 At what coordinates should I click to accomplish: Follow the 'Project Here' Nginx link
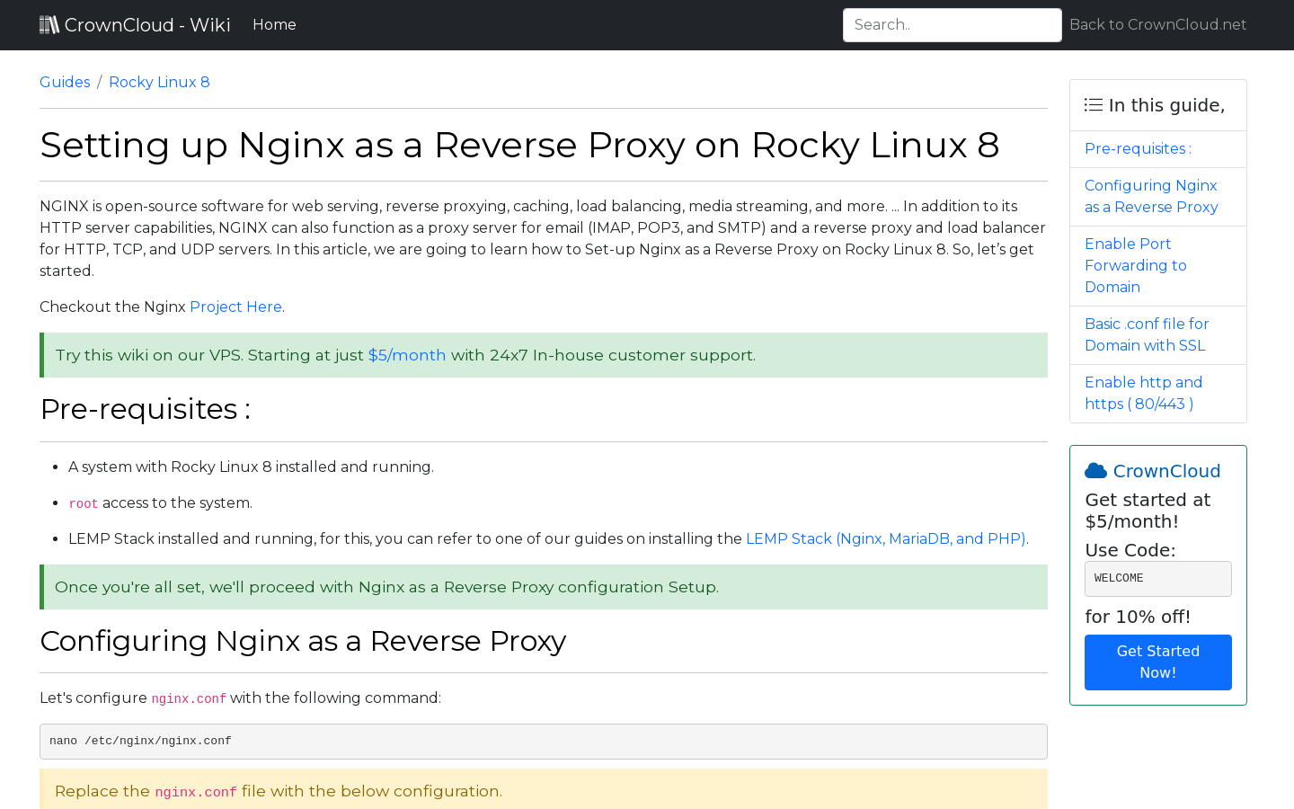pos(235,307)
